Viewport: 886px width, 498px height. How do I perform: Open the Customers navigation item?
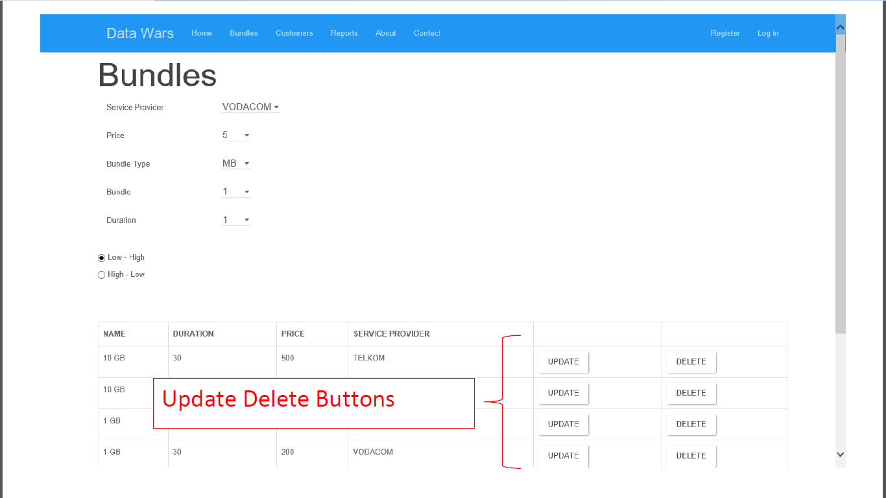294,33
